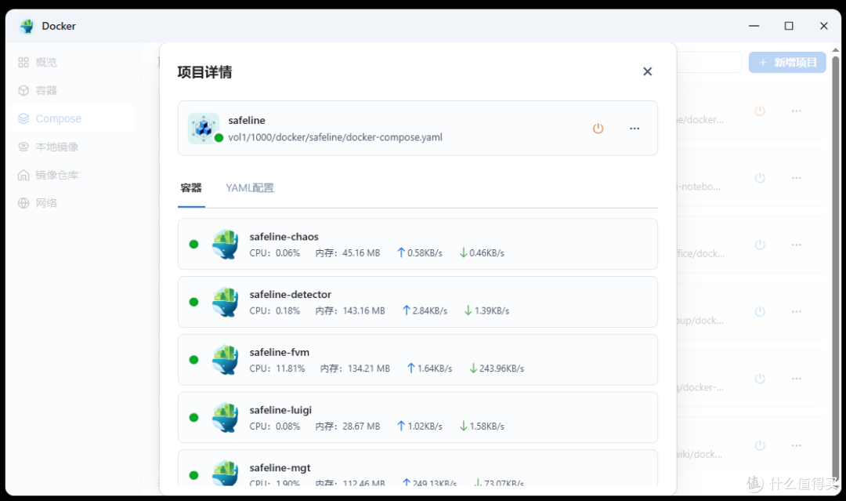Viewport: 846px width, 501px height.
Task: Toggle power for the -notebo... background project
Action: [x=760, y=178]
